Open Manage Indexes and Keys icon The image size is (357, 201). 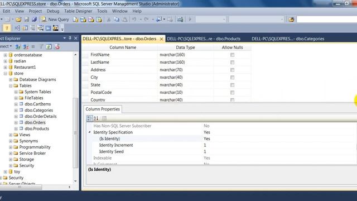click(25, 28)
